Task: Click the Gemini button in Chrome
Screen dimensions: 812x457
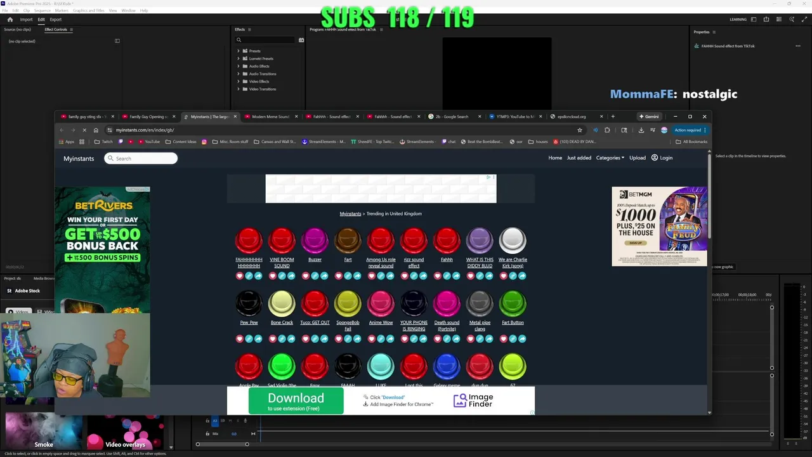Action: pyautogui.click(x=649, y=117)
